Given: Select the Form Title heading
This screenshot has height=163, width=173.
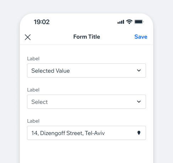Looking at the screenshot, I should point(87,37).
